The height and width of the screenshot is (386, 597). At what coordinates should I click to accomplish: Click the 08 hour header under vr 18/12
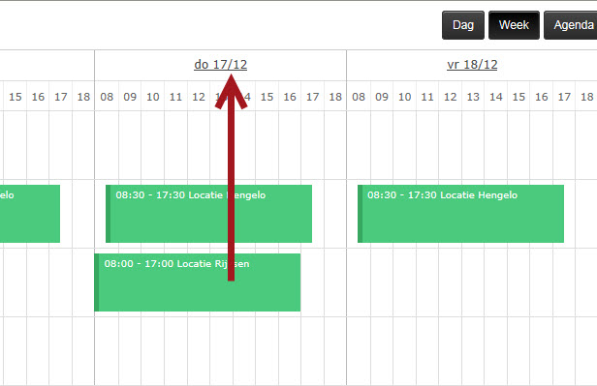[359, 97]
